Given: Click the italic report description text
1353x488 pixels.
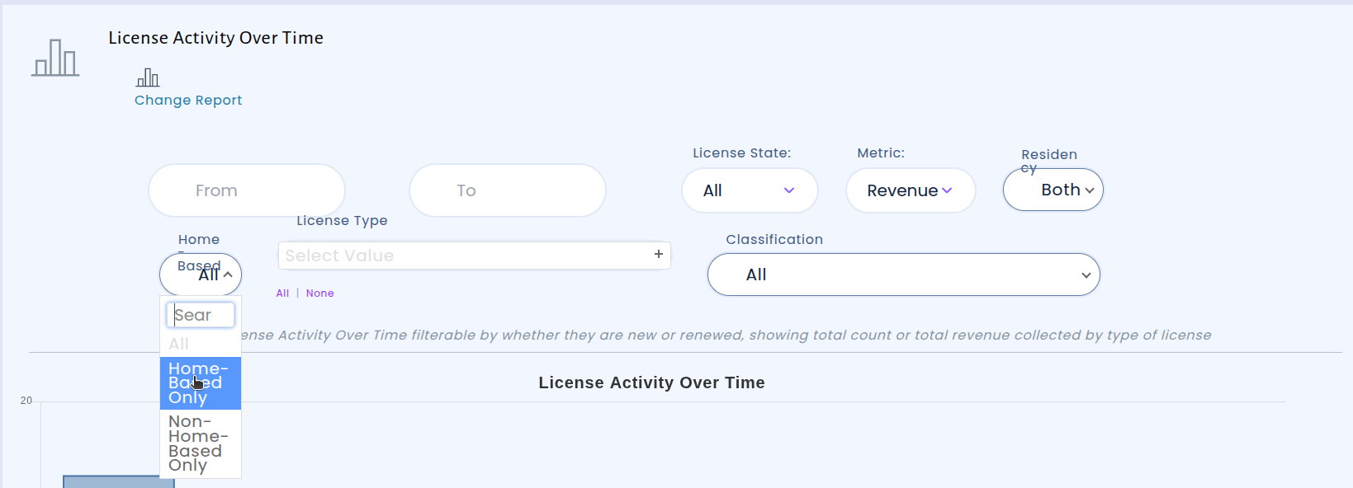Looking at the screenshot, I should tap(726, 335).
